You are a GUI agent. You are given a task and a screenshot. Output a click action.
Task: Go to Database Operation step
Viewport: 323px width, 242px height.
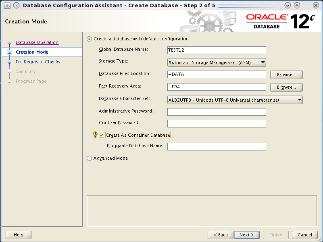37,42
